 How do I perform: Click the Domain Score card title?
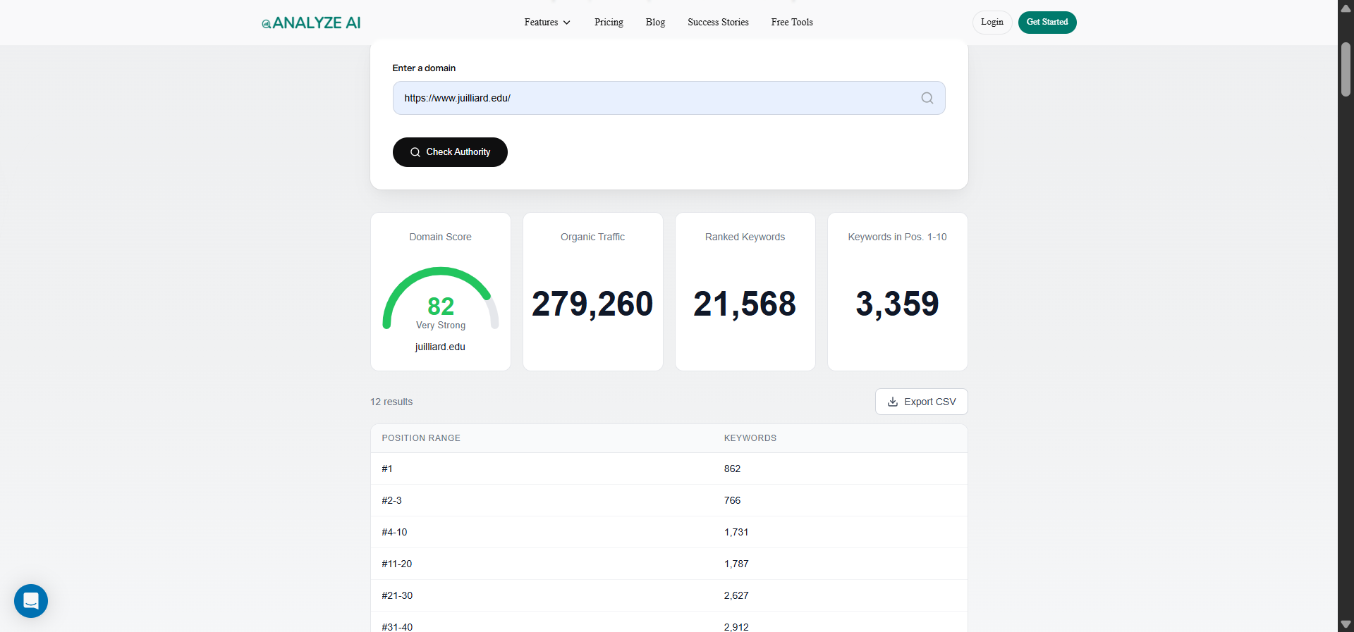coord(440,237)
